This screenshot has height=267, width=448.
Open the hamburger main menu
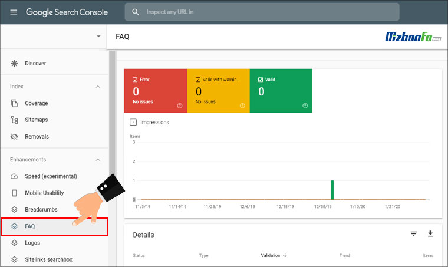click(14, 12)
